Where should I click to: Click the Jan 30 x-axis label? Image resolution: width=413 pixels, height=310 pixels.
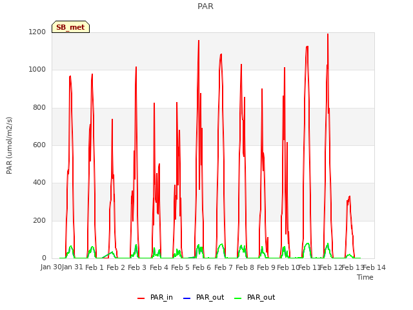point(51,267)
